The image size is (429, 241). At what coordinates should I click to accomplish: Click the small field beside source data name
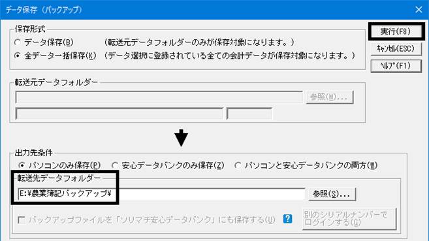click(x=249, y=114)
